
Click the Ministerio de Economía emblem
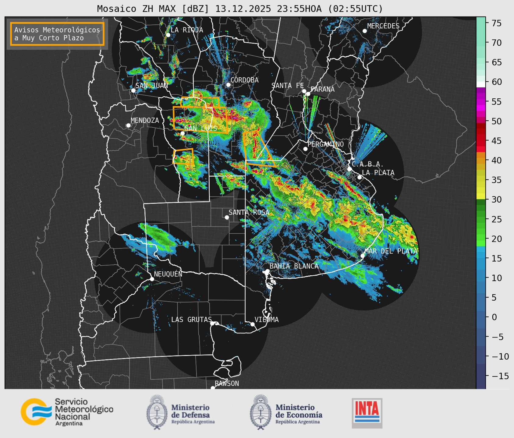coord(260,412)
